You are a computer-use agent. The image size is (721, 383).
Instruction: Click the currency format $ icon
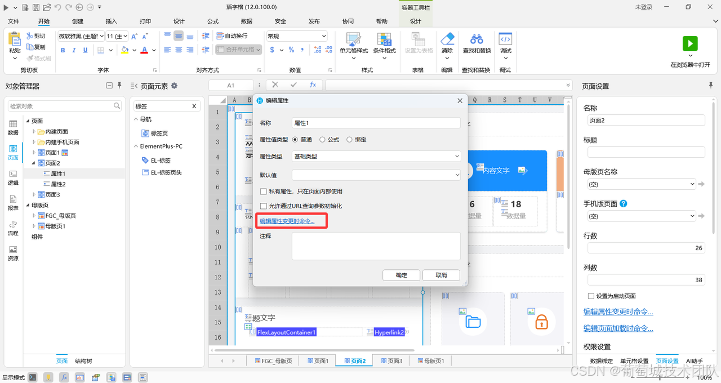[x=272, y=50]
